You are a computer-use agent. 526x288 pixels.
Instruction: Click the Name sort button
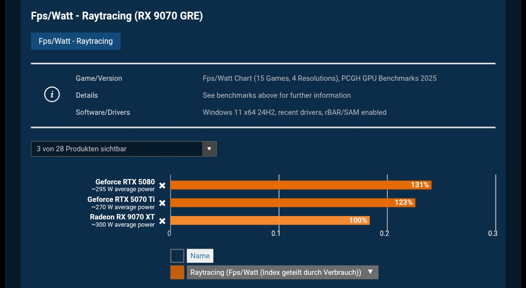[x=200, y=256]
